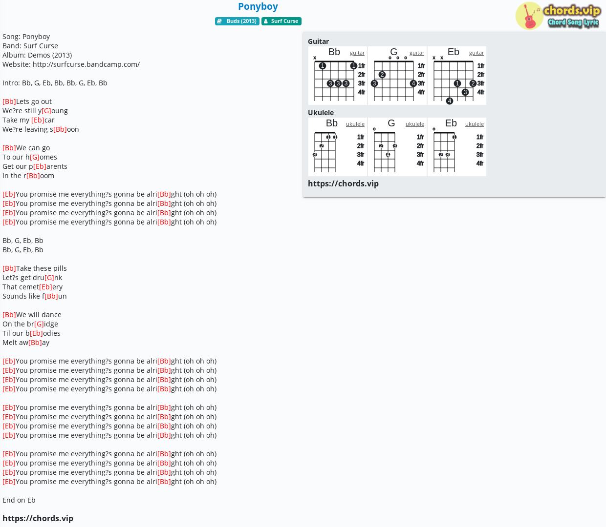Click the ukulele link beside the Bb chord
The height and width of the screenshot is (527, 606).
pos(355,124)
